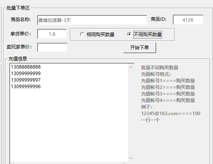Focus the 商品名称 input field
213x164 pixels.
(92, 20)
